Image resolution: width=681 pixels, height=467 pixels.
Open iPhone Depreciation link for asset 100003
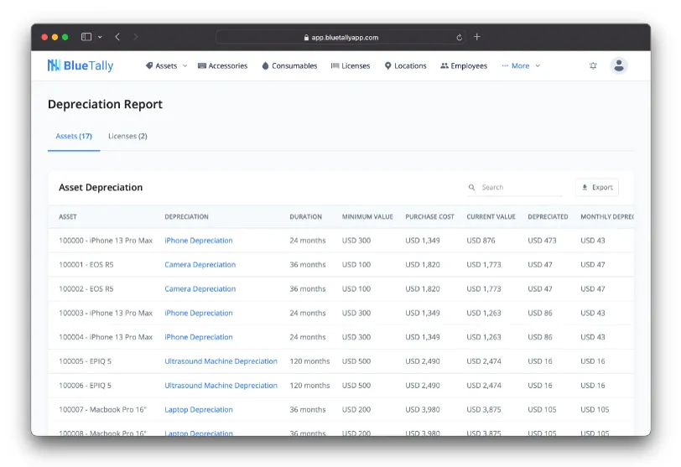[x=199, y=313]
